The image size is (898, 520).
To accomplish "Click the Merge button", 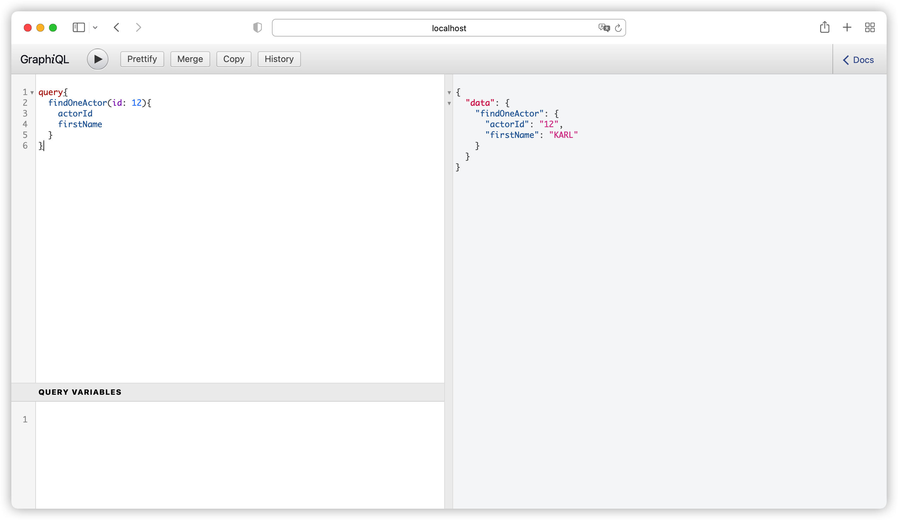I will 190,59.
